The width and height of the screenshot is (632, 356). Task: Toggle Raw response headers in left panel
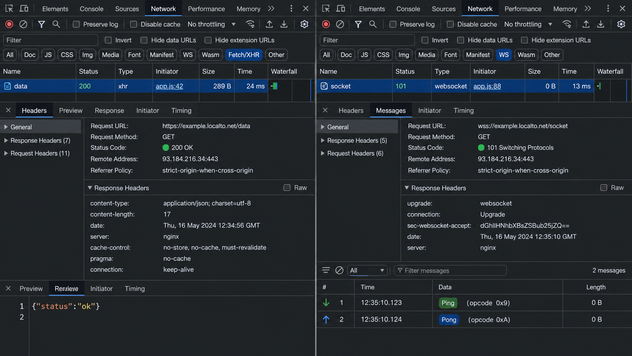[287, 188]
